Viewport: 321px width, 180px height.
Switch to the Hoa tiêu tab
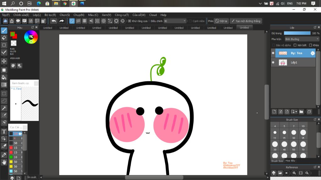point(290,161)
